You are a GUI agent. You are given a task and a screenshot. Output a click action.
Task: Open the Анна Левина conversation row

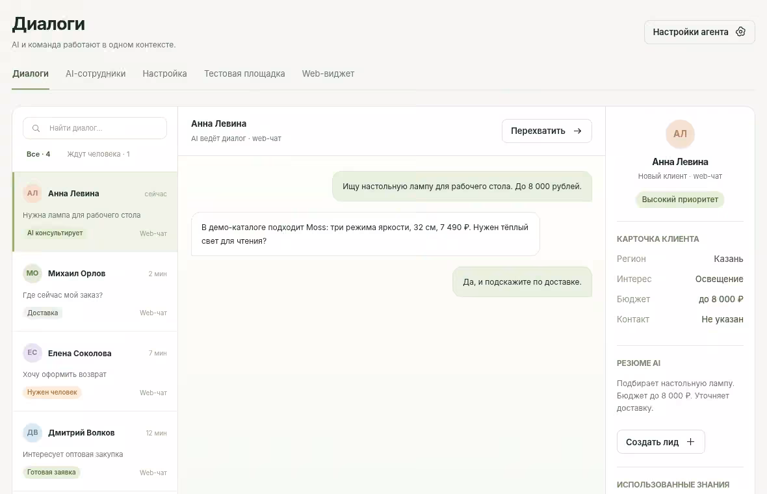click(x=95, y=212)
